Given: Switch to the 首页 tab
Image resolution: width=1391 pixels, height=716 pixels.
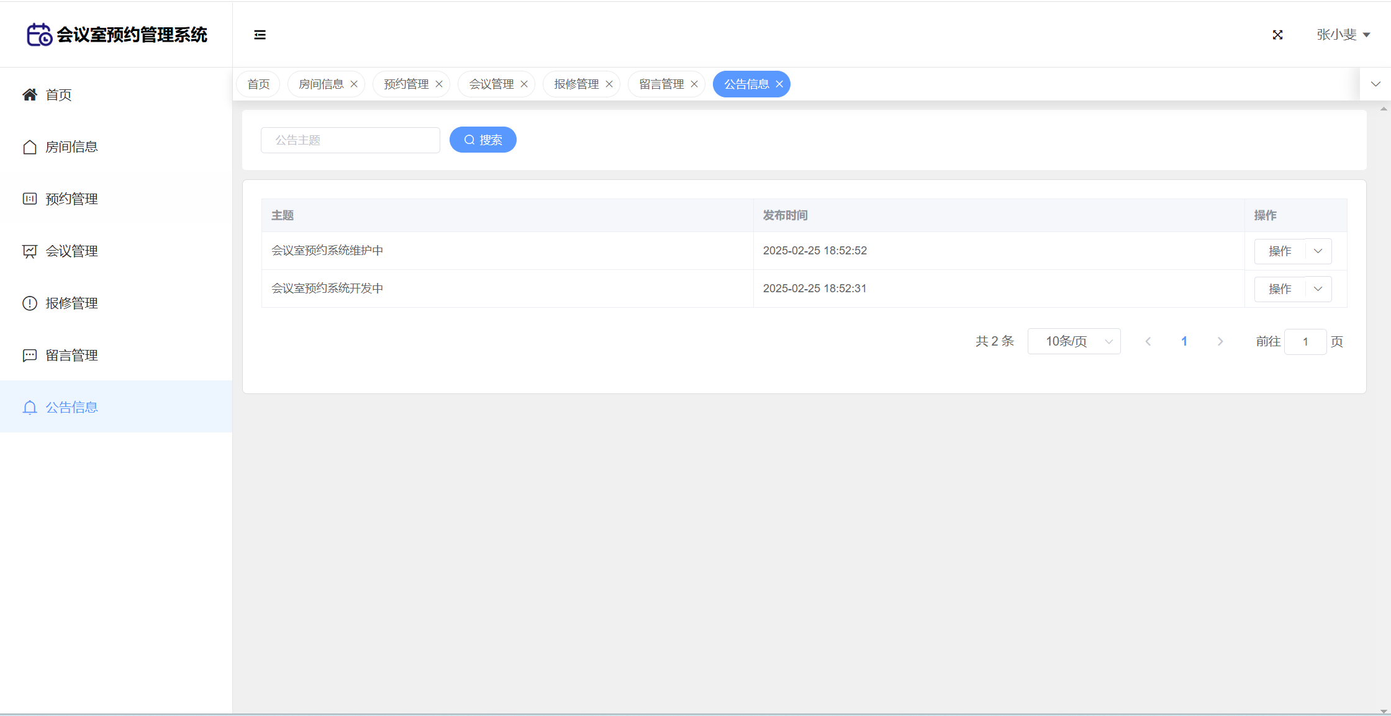Looking at the screenshot, I should click(x=258, y=84).
